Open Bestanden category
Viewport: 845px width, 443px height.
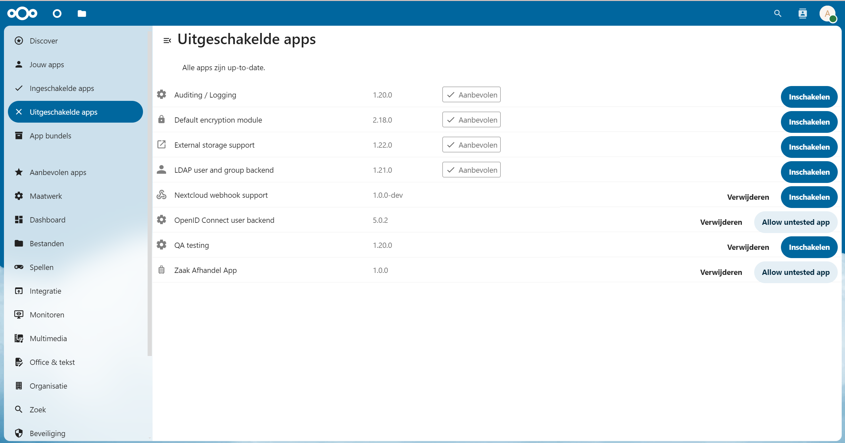tap(75, 244)
